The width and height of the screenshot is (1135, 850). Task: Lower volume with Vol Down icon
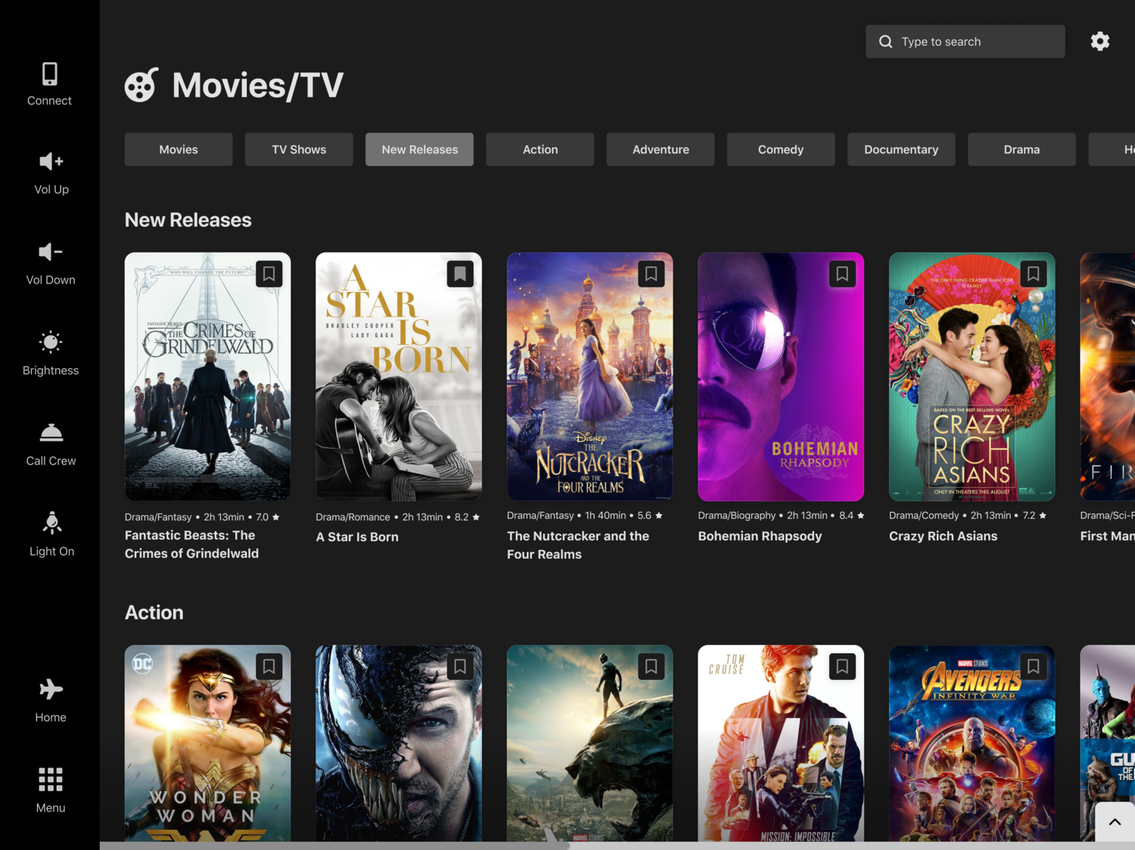click(51, 252)
